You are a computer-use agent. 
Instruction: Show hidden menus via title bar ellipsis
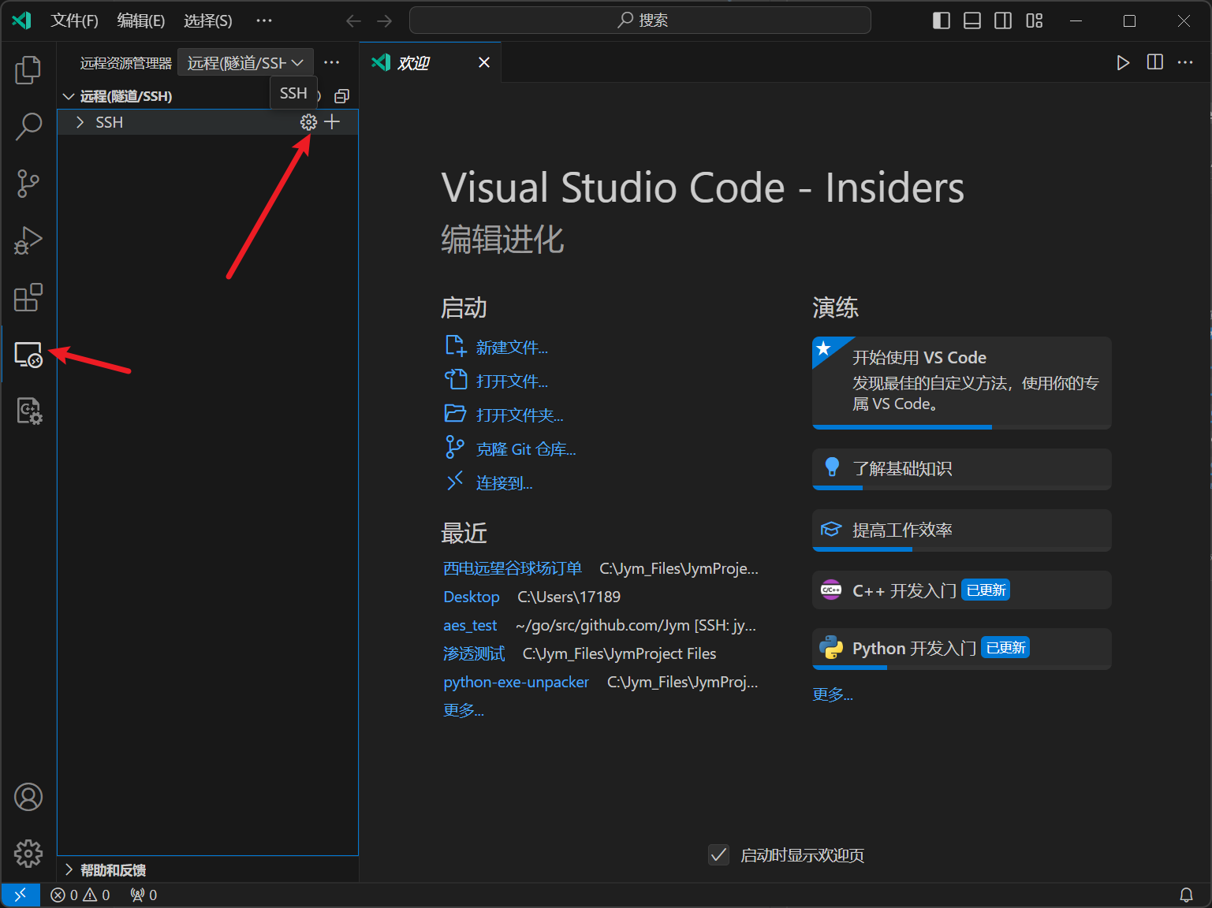[x=264, y=20]
